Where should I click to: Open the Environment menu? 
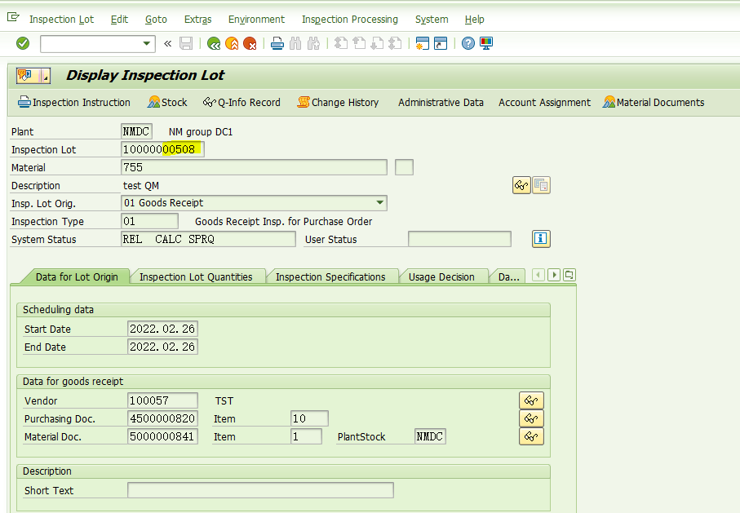pos(256,19)
